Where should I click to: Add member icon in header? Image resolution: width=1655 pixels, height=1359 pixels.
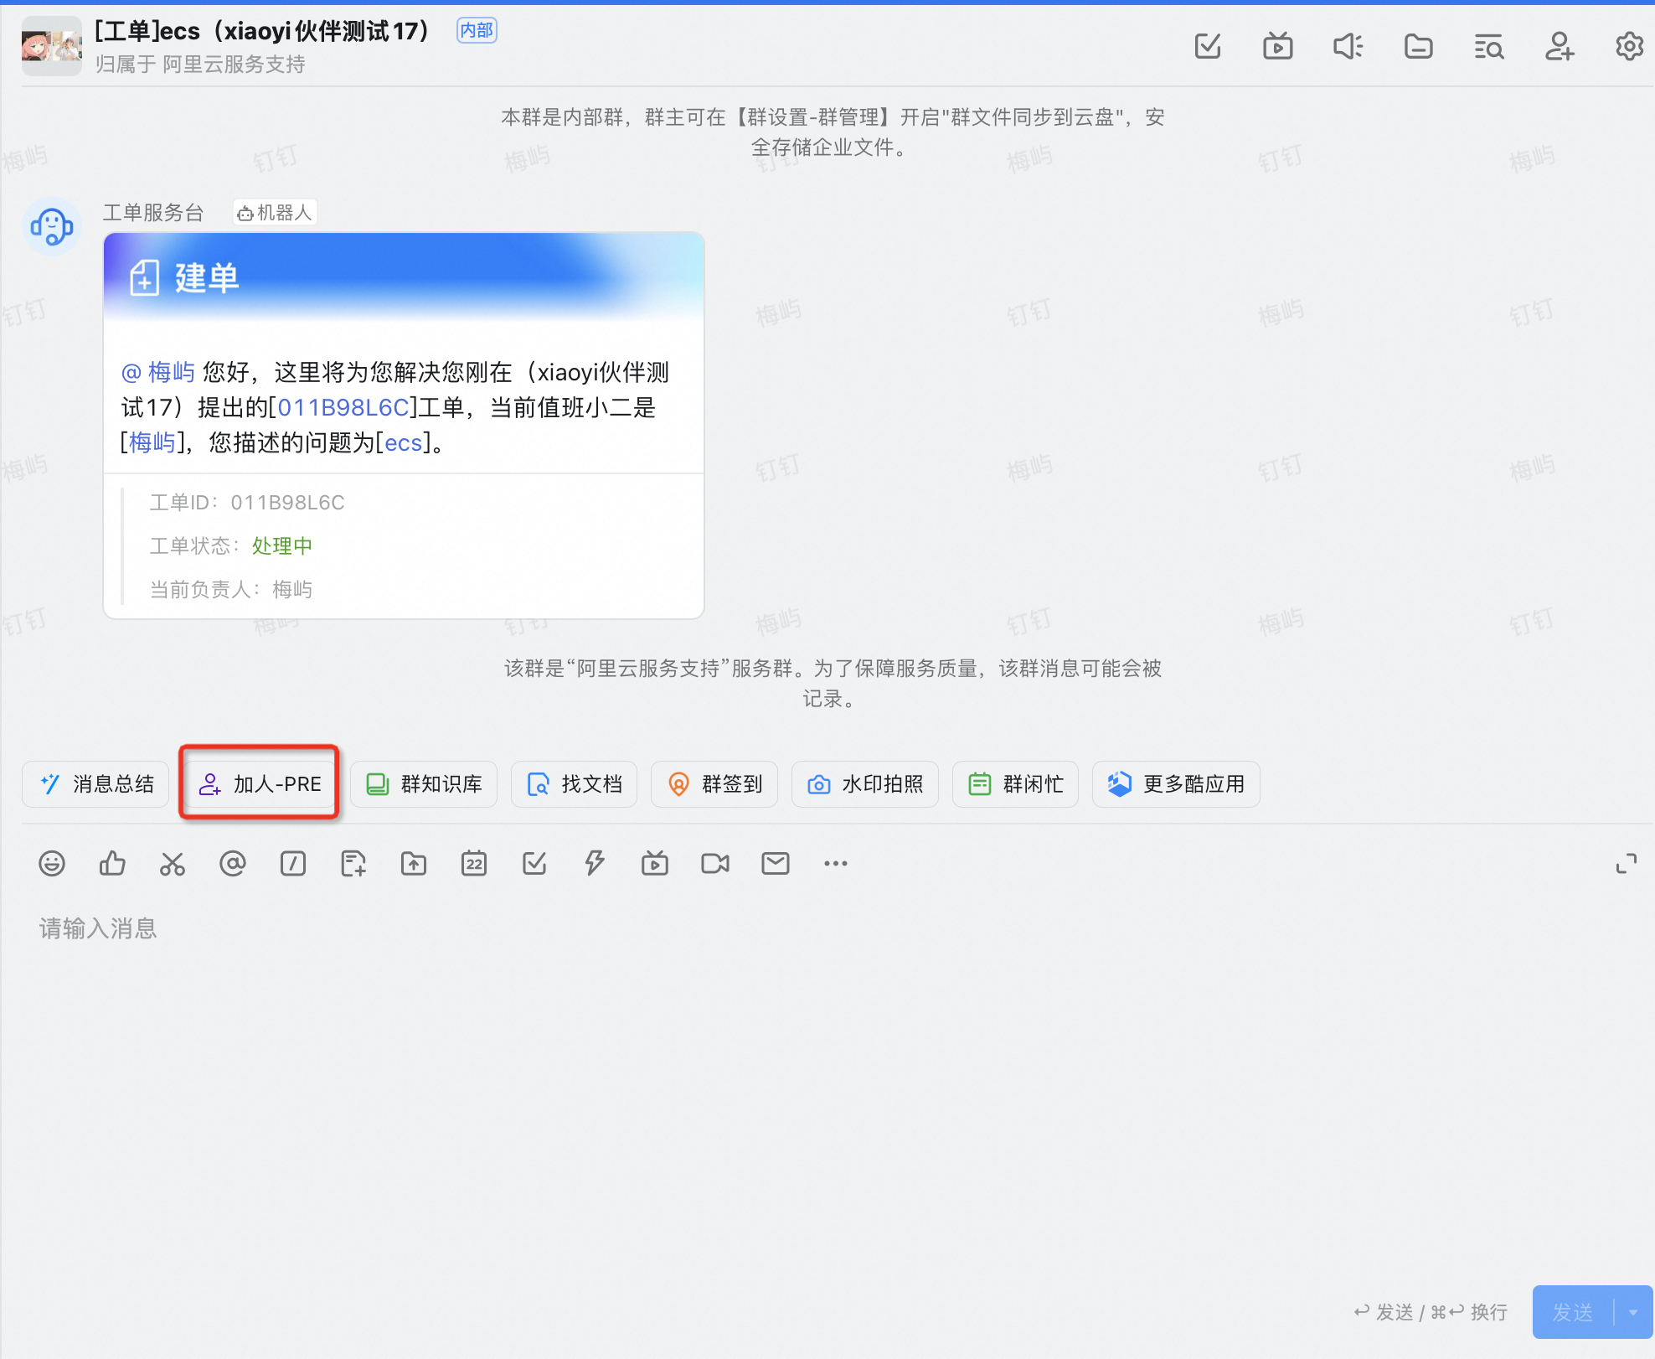pyautogui.click(x=1559, y=46)
